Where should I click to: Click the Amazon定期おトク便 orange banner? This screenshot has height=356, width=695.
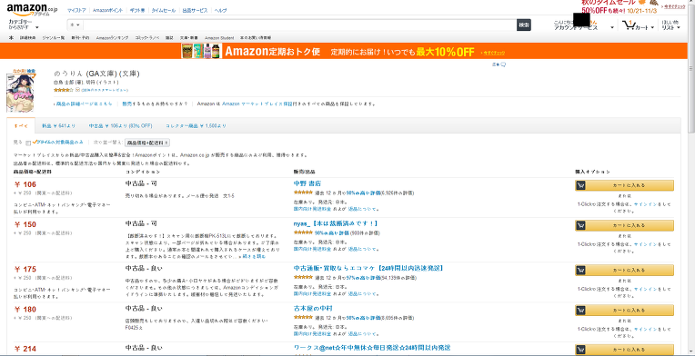click(x=345, y=52)
